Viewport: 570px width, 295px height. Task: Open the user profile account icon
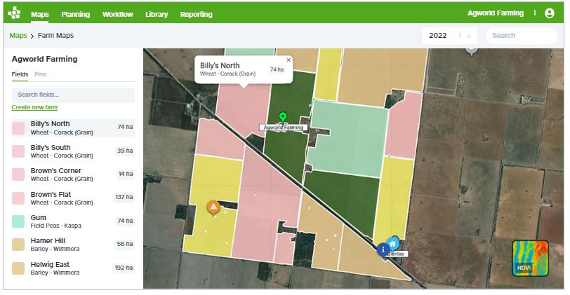548,13
